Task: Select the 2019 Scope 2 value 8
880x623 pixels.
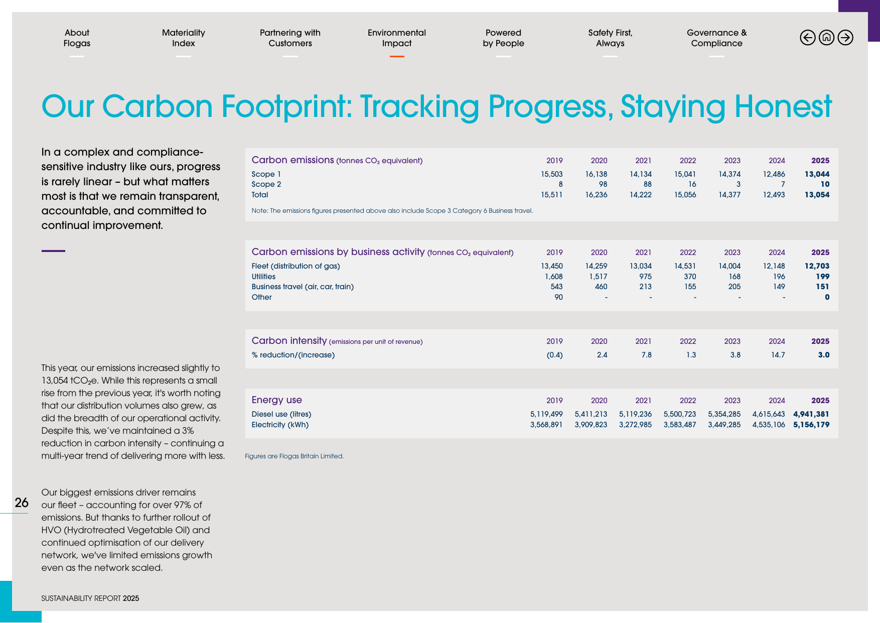Action: click(560, 184)
